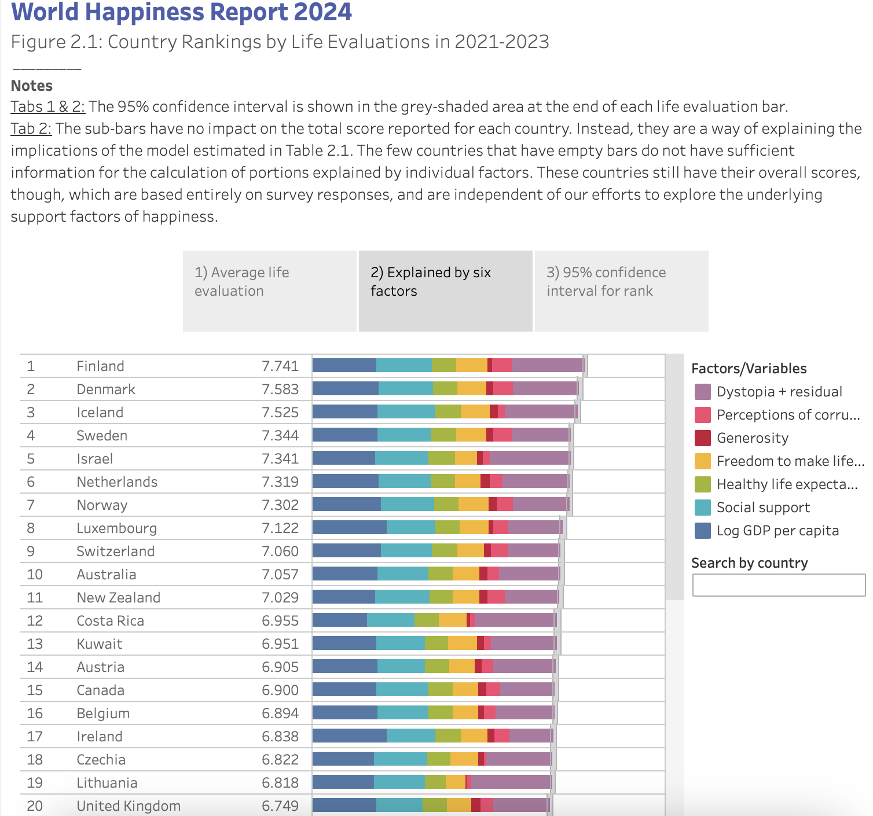Image resolution: width=873 pixels, height=816 pixels.
Task: Click the Ireland row label
Action: tap(100, 737)
